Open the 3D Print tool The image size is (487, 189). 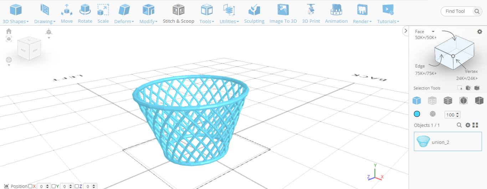(311, 13)
